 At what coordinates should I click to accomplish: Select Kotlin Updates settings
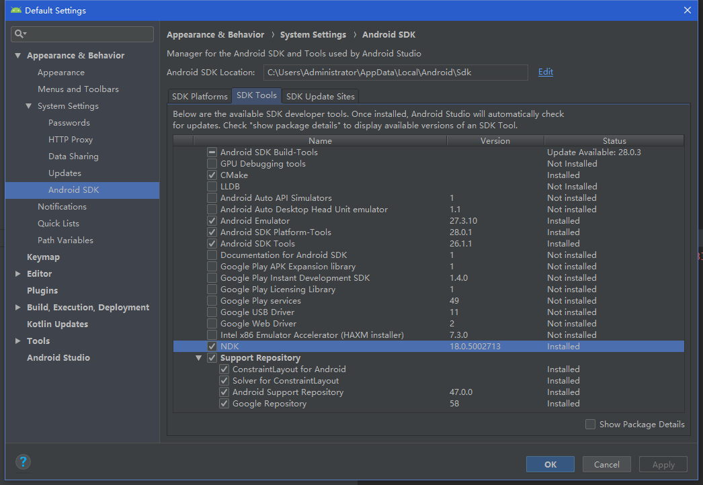pyautogui.click(x=57, y=324)
